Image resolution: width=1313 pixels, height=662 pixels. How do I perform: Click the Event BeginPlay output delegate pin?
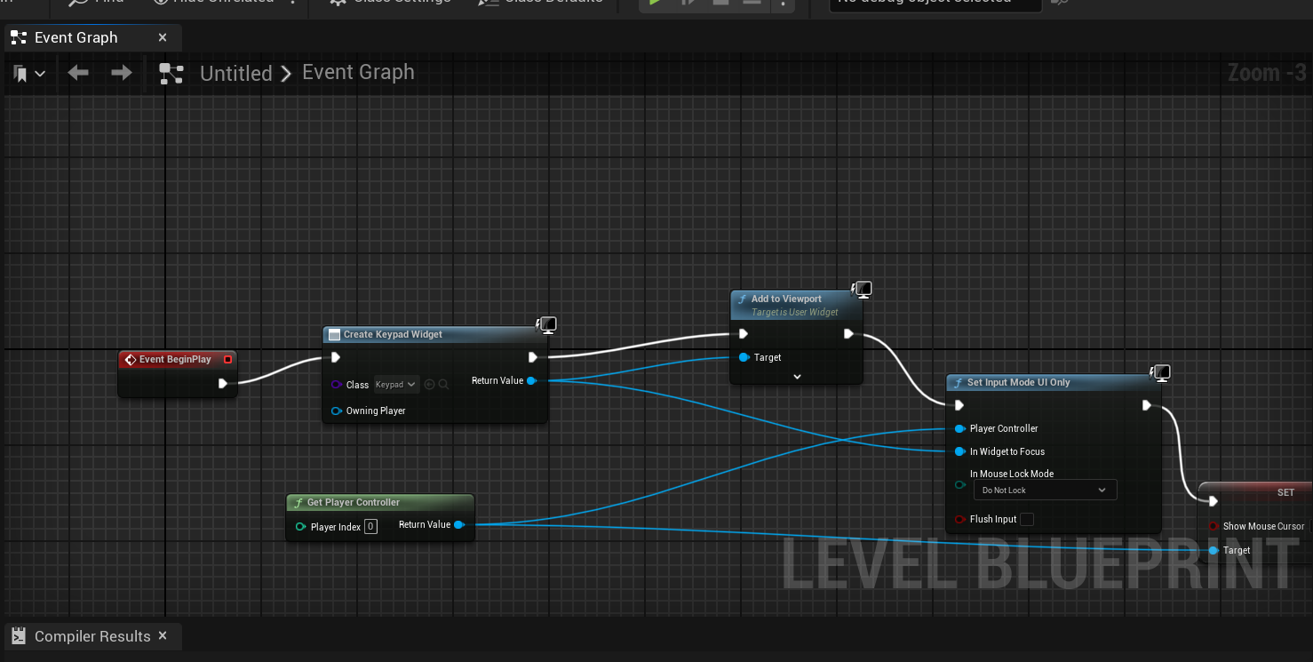228,360
